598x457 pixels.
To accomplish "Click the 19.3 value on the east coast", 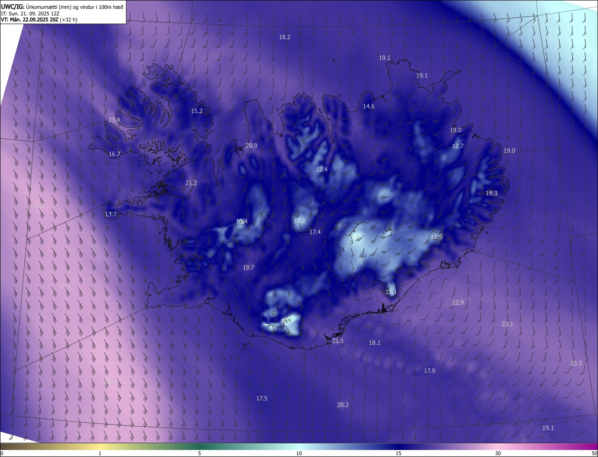I will 491,193.
